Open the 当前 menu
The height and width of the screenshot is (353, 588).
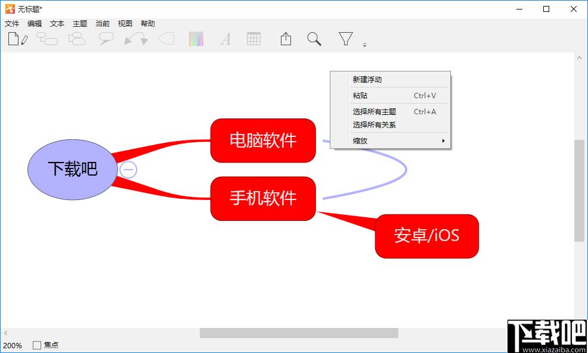(103, 24)
